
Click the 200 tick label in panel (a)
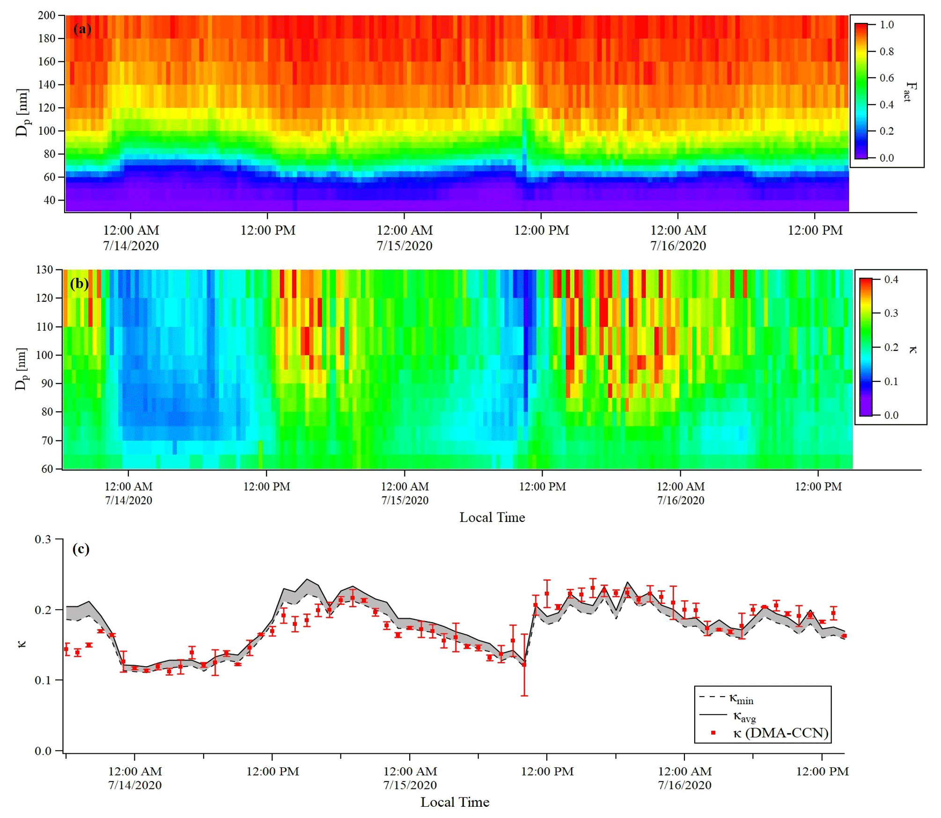(46, 15)
